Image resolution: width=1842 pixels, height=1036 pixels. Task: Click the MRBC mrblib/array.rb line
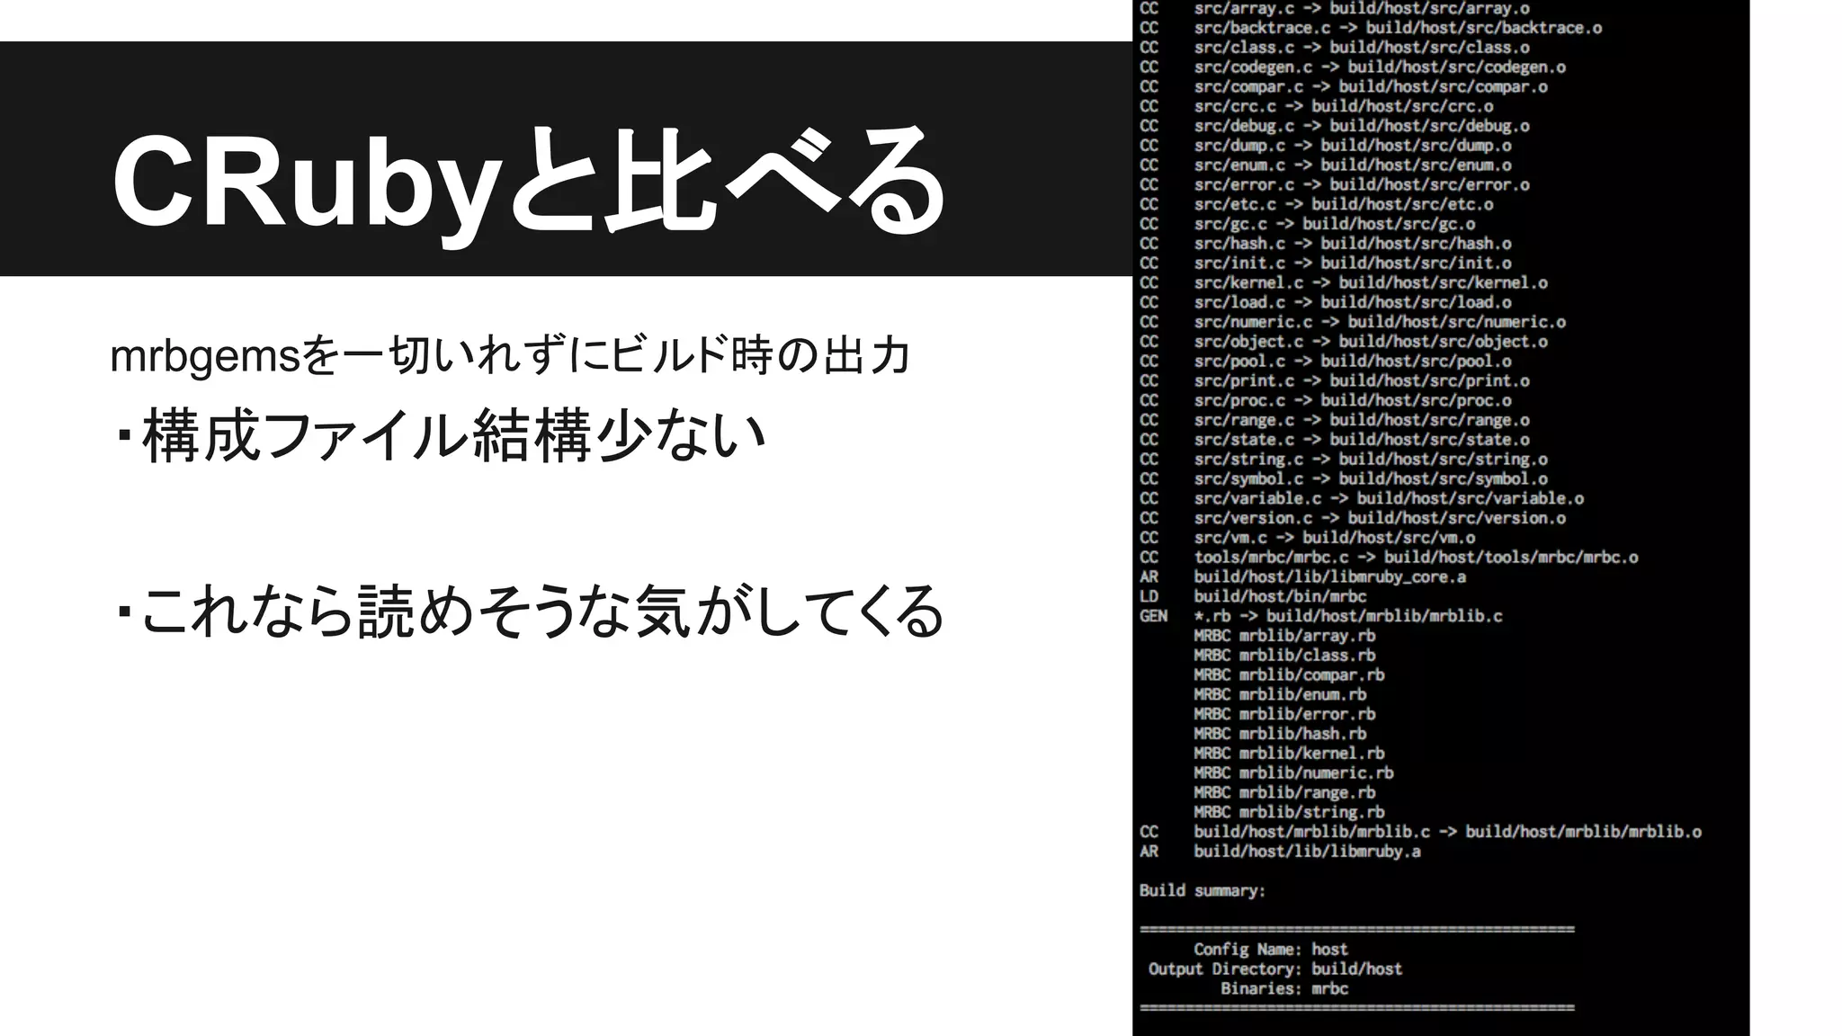[1284, 636]
